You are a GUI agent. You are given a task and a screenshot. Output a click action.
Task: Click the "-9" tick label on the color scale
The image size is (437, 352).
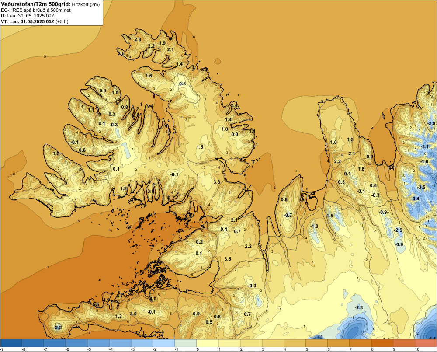(x=2, y=349)
